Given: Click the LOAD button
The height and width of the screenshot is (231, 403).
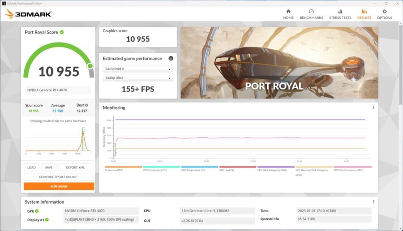Looking at the screenshot, I should click(x=31, y=167).
